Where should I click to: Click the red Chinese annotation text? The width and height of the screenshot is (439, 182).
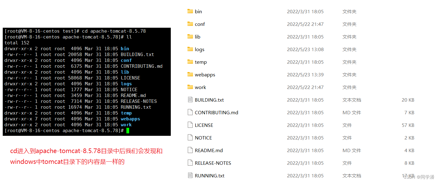86,156
